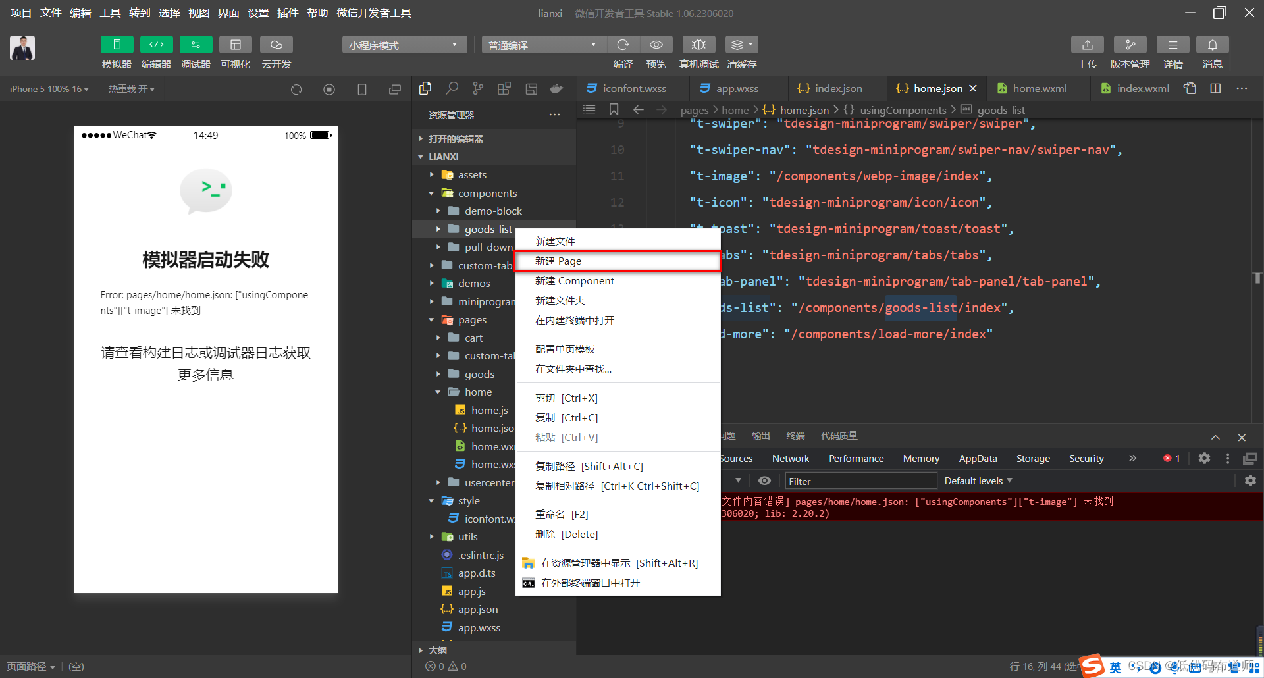Start 真机调试 remote debugging
This screenshot has width=1264, height=678.
coord(698,45)
